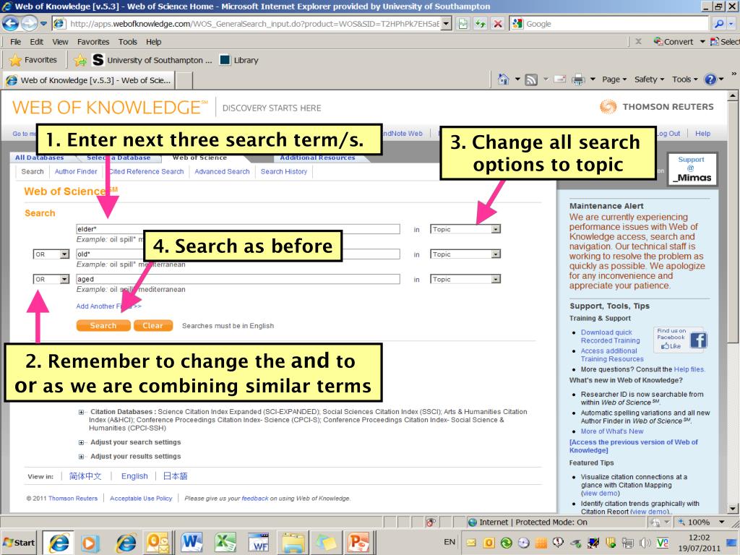Click the RSS feeds icon
Screen dimensions: 740x555
(x=531, y=79)
